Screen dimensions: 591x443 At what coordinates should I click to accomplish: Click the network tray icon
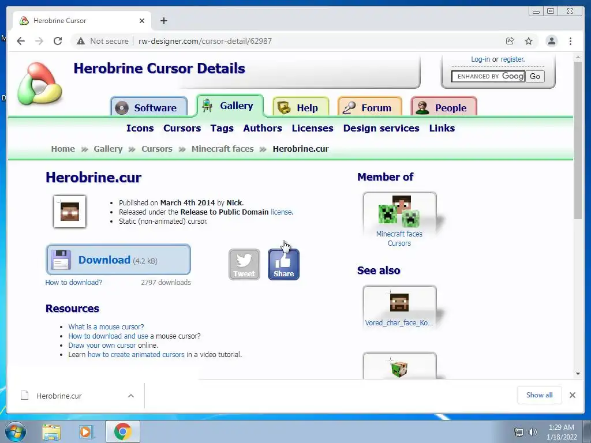(x=519, y=432)
